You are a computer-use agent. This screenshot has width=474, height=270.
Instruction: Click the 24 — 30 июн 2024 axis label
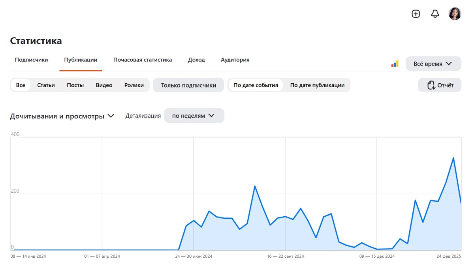(x=194, y=256)
